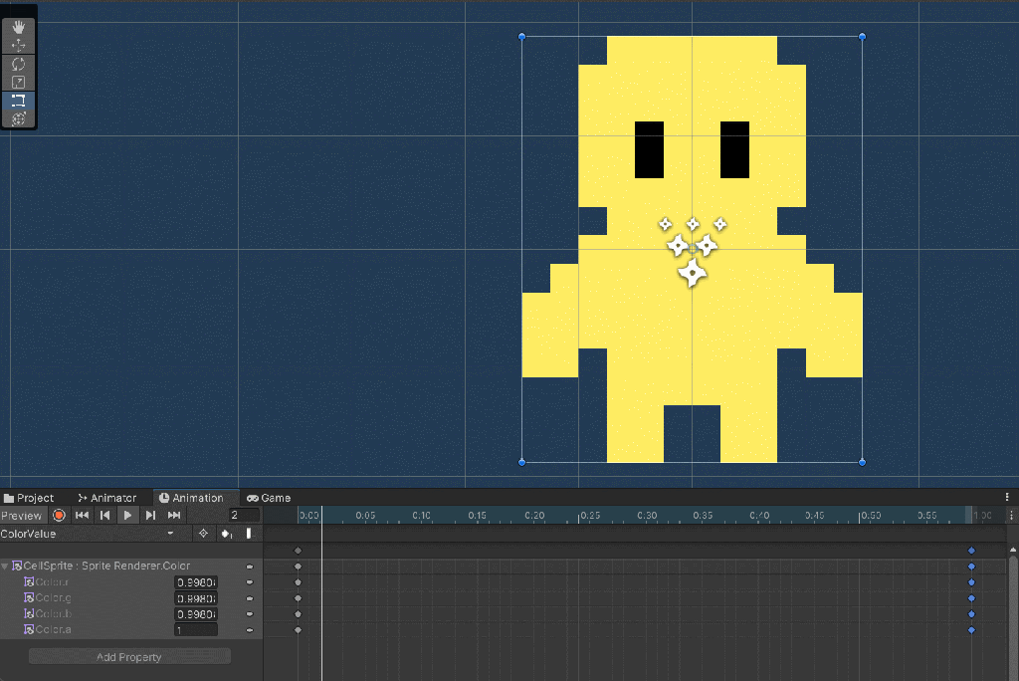Viewport: 1019px width, 681px height.
Task: Toggle the Preview mode button
Action: (22, 515)
